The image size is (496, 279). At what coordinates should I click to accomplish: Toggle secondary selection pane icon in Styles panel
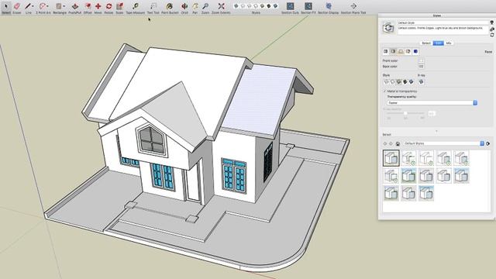(x=492, y=22)
